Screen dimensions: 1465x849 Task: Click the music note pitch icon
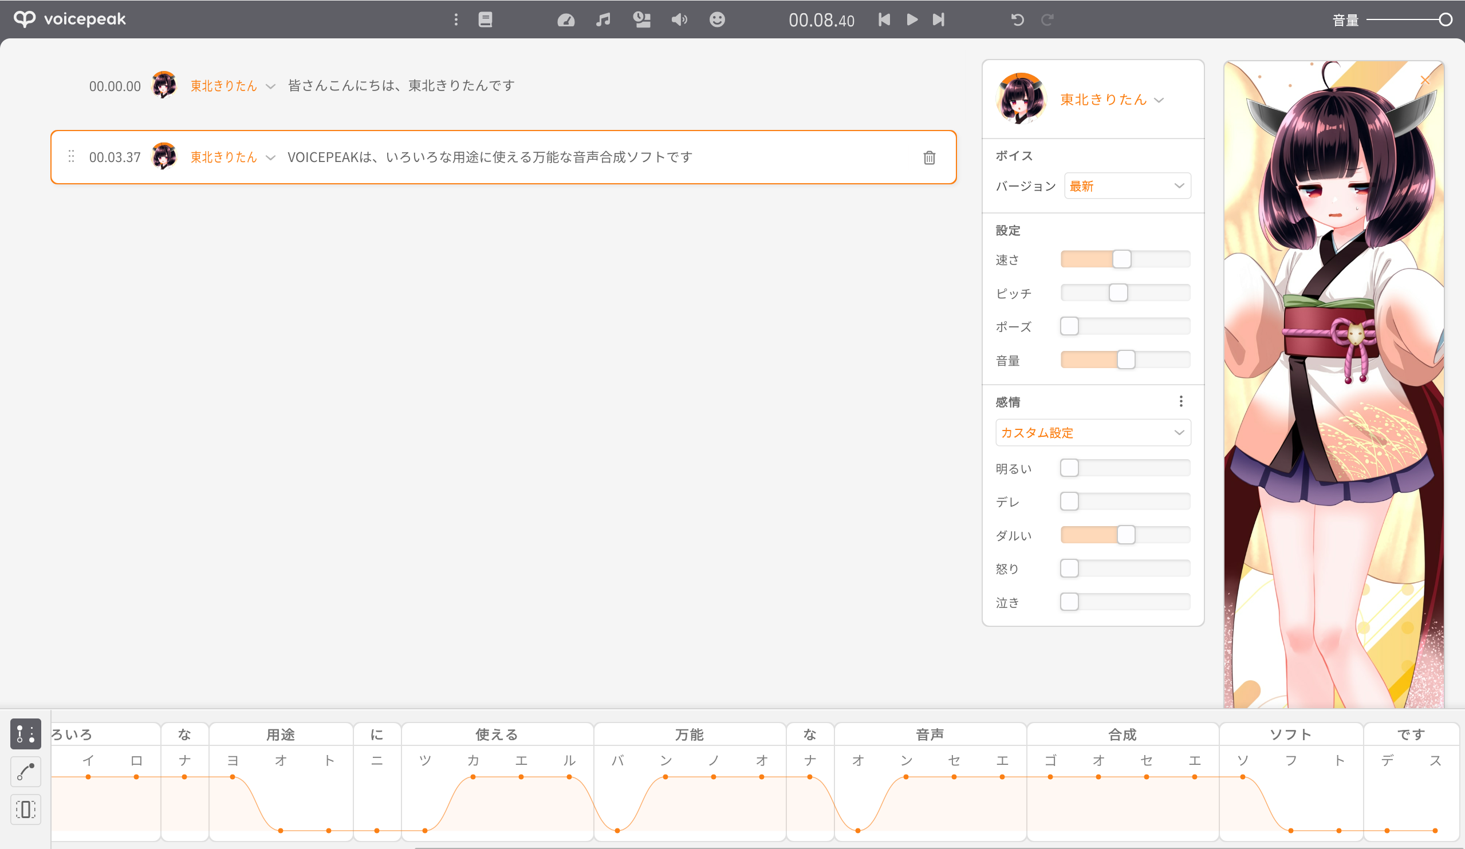[x=603, y=20]
